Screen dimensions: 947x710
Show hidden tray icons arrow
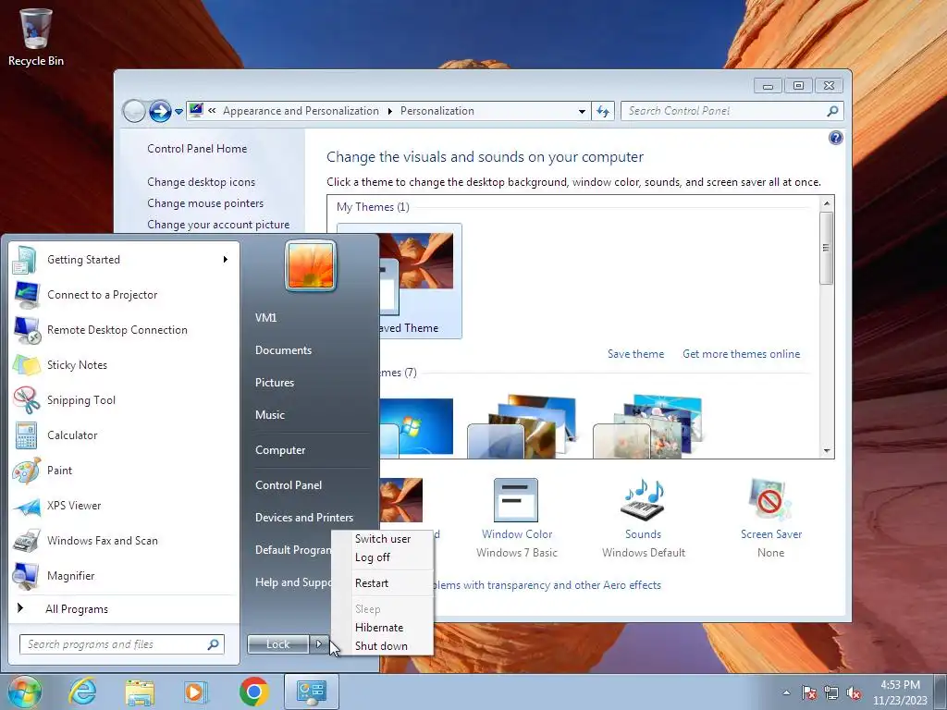786,693
